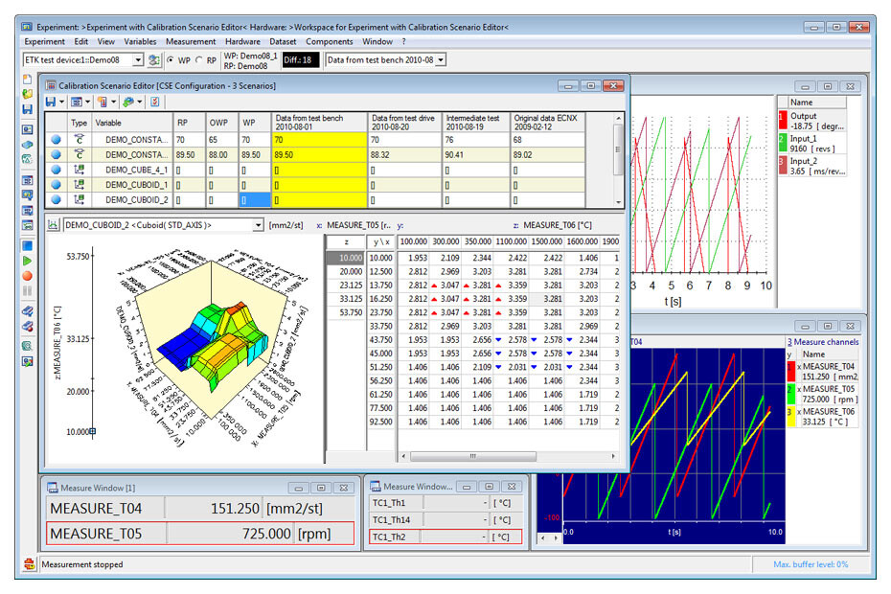
Task: Open the Dataset menu
Action: [283, 41]
